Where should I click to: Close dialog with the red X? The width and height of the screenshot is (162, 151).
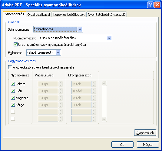pyautogui.click(x=157, y=5)
